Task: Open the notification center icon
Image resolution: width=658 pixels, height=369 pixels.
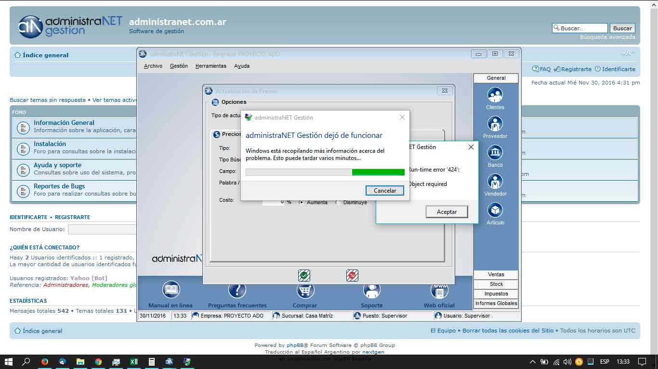Action: pyautogui.click(x=642, y=362)
